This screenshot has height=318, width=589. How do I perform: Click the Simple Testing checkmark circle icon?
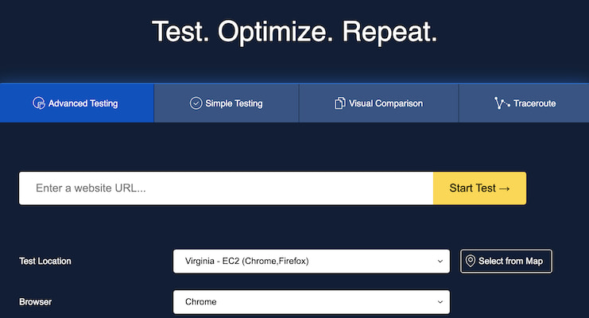196,103
